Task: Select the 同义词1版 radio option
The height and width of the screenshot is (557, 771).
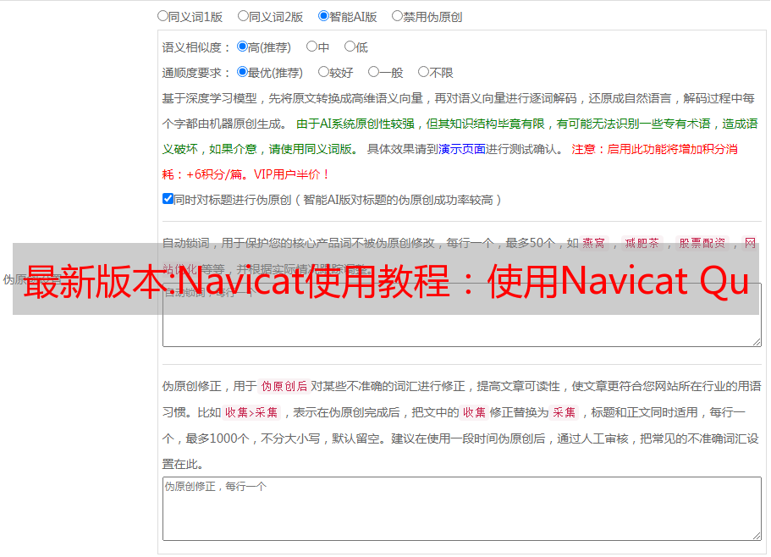Action: click(162, 16)
